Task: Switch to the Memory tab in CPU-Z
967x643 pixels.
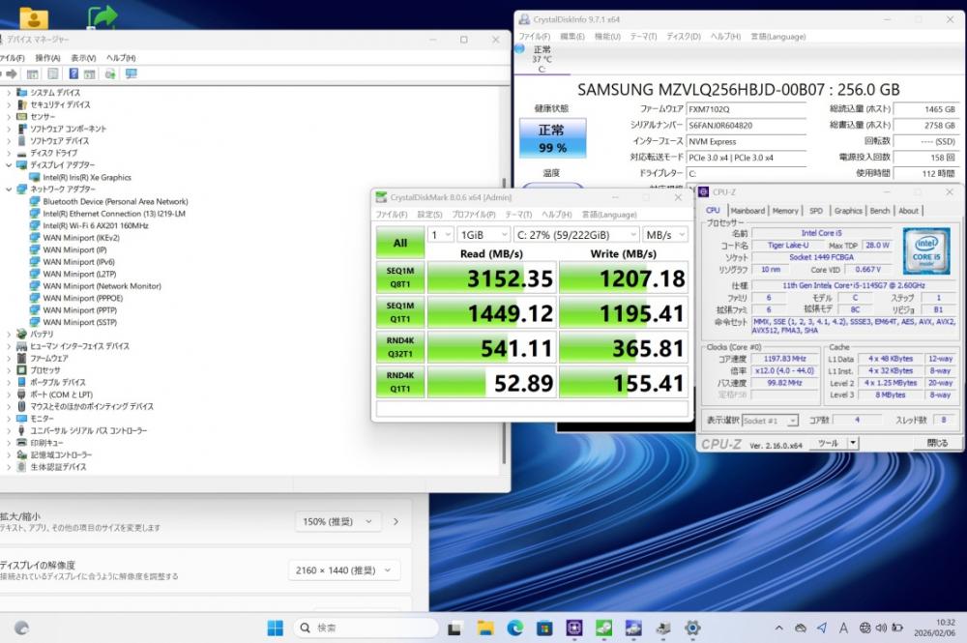Action: (785, 210)
